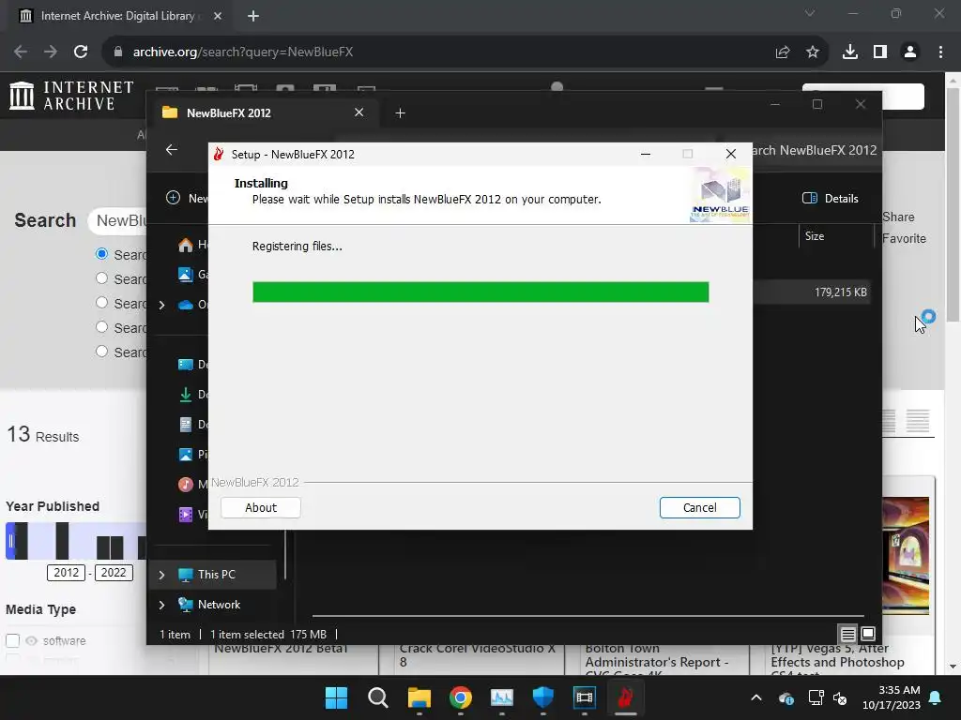This screenshot has width=961, height=720.
Task: Open Downloads folder icon in sidebar
Action: (x=186, y=395)
